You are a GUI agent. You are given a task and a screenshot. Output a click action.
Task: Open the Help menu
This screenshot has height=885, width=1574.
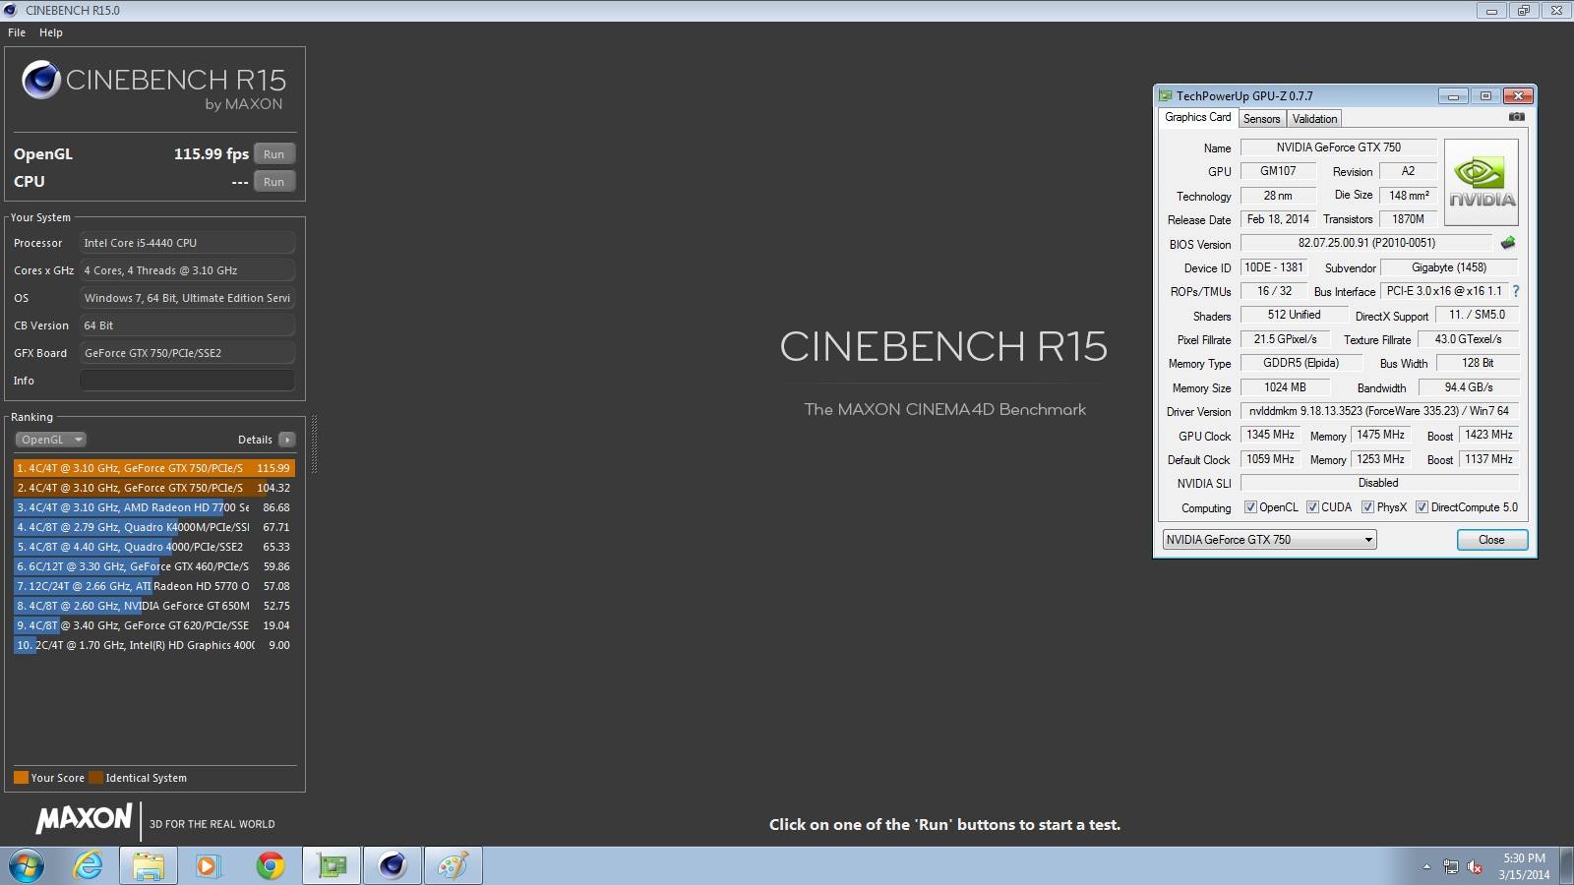pyautogui.click(x=51, y=32)
